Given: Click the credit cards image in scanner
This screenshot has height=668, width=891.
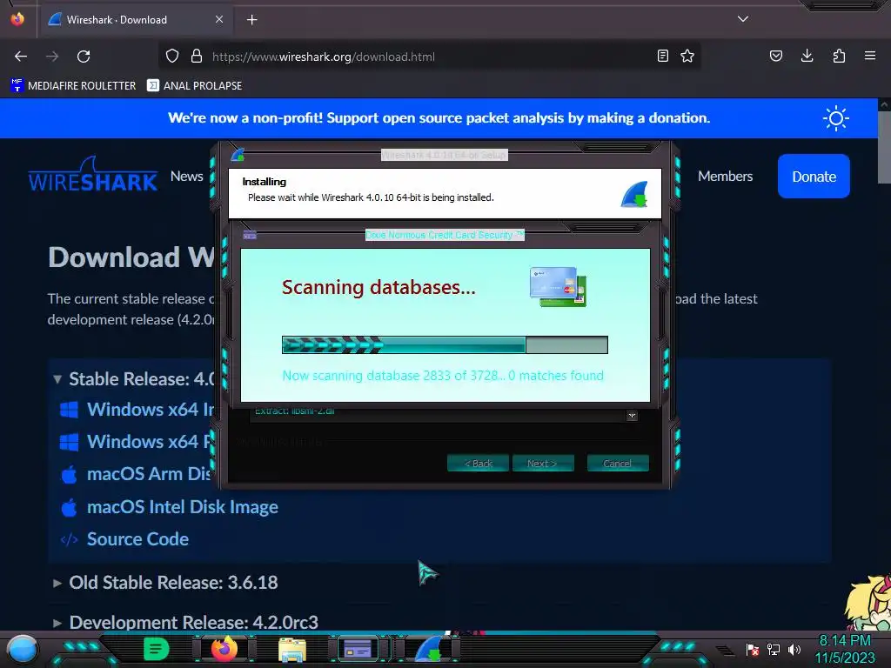Looking at the screenshot, I should tap(558, 287).
